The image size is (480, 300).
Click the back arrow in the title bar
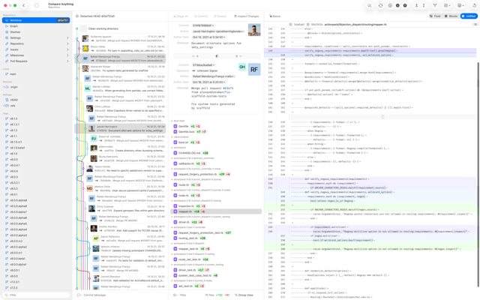click(x=23, y=5)
